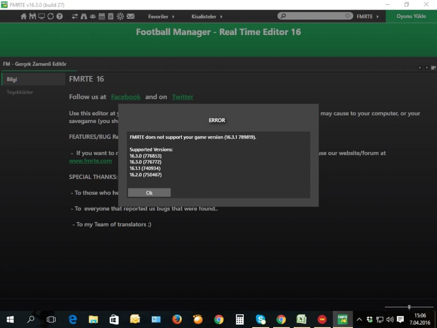Screen dimensions: 437x328
Task: Open the FMRTE dropdown menu
Action: pyautogui.click(x=368, y=17)
